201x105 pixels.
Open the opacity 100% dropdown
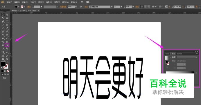point(76,7)
